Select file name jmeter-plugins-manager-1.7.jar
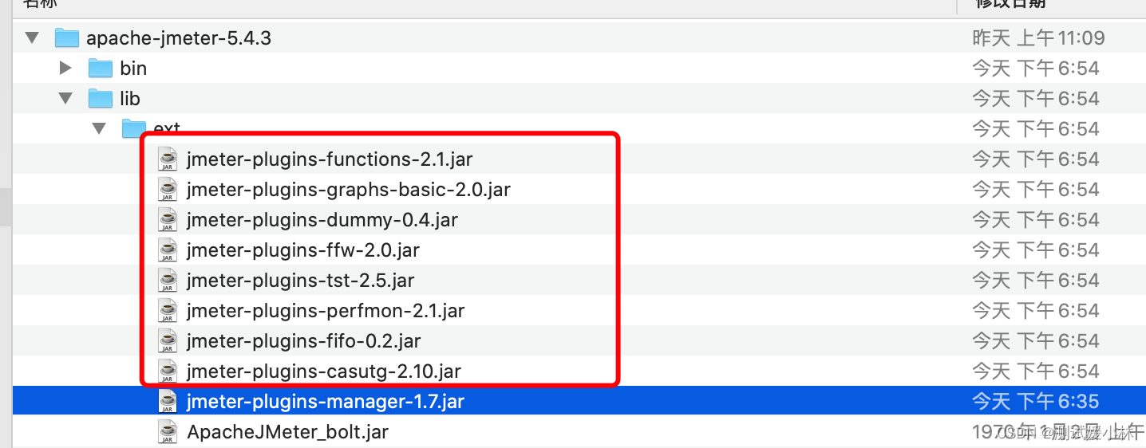 326,402
